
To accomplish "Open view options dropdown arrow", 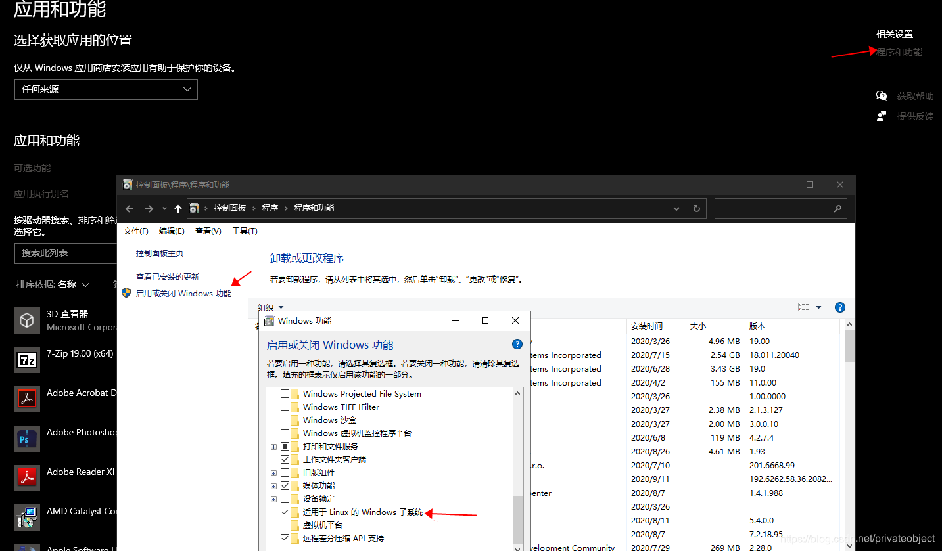I will pos(818,307).
